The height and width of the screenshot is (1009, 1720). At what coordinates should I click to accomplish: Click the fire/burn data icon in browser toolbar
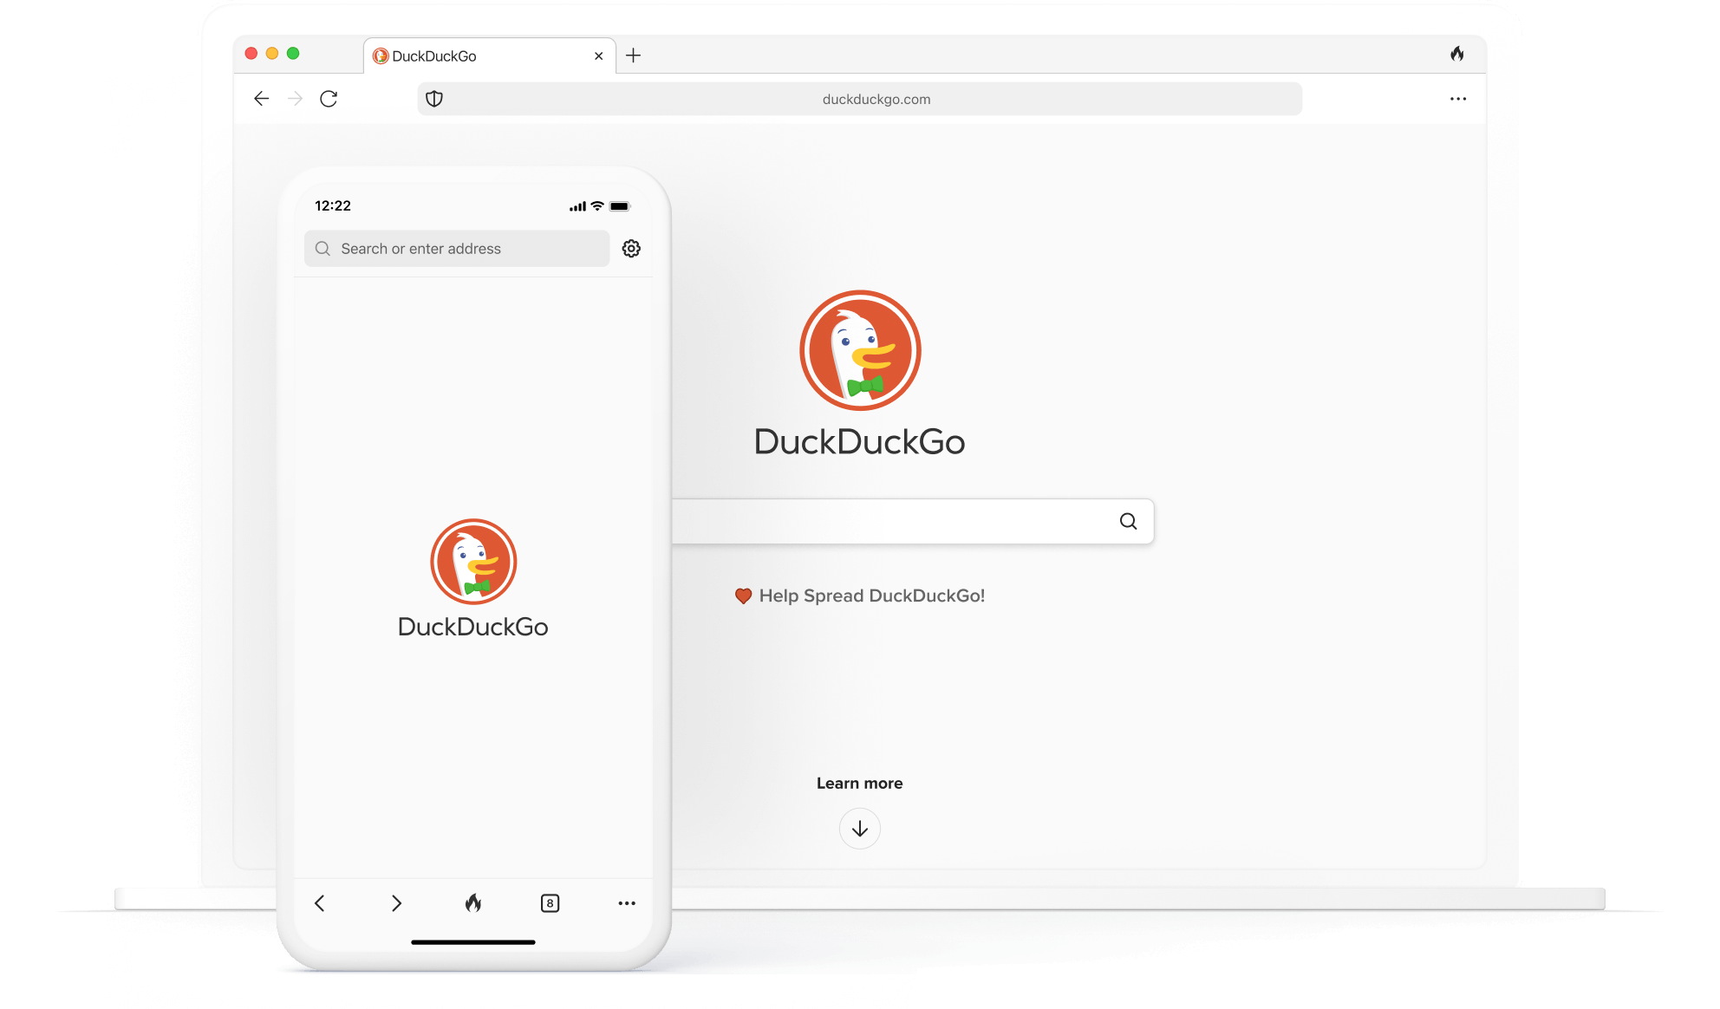pos(1457,54)
